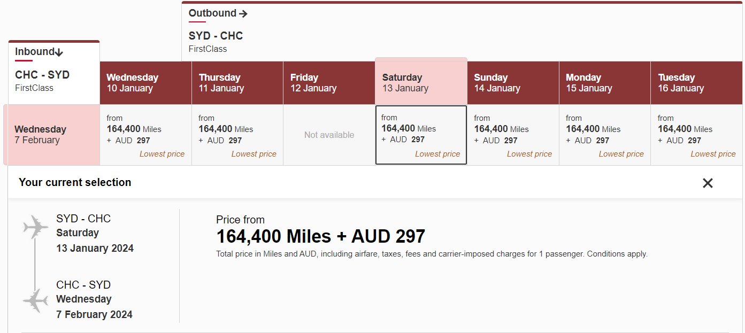Select the highlighted Saturday 13 January header
This screenshot has width=745, height=333.
(x=421, y=81)
